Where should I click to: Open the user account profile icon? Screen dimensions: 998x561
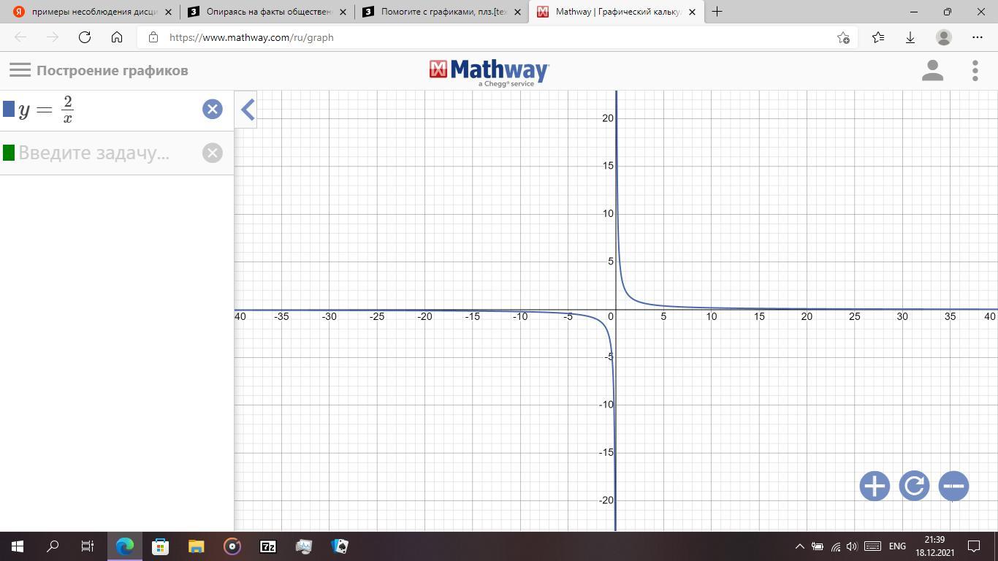pos(932,71)
